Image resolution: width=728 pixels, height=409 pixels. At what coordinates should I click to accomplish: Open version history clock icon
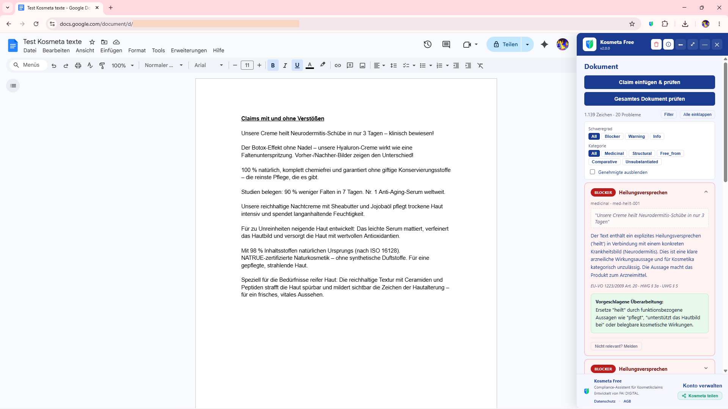(428, 44)
